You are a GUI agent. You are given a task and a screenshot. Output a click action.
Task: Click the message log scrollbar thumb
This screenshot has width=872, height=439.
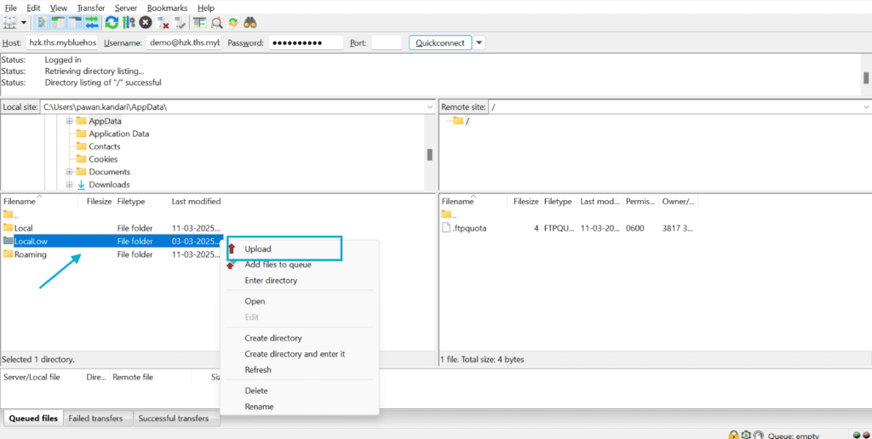point(866,77)
